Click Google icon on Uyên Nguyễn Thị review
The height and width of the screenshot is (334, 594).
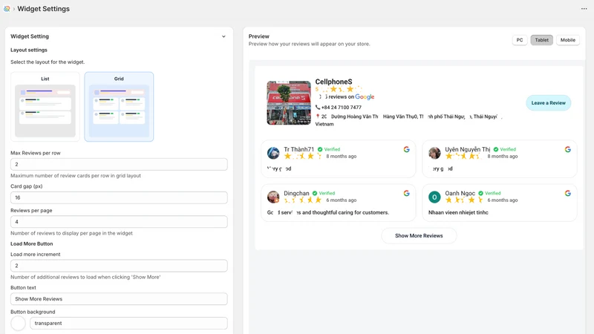tap(567, 150)
